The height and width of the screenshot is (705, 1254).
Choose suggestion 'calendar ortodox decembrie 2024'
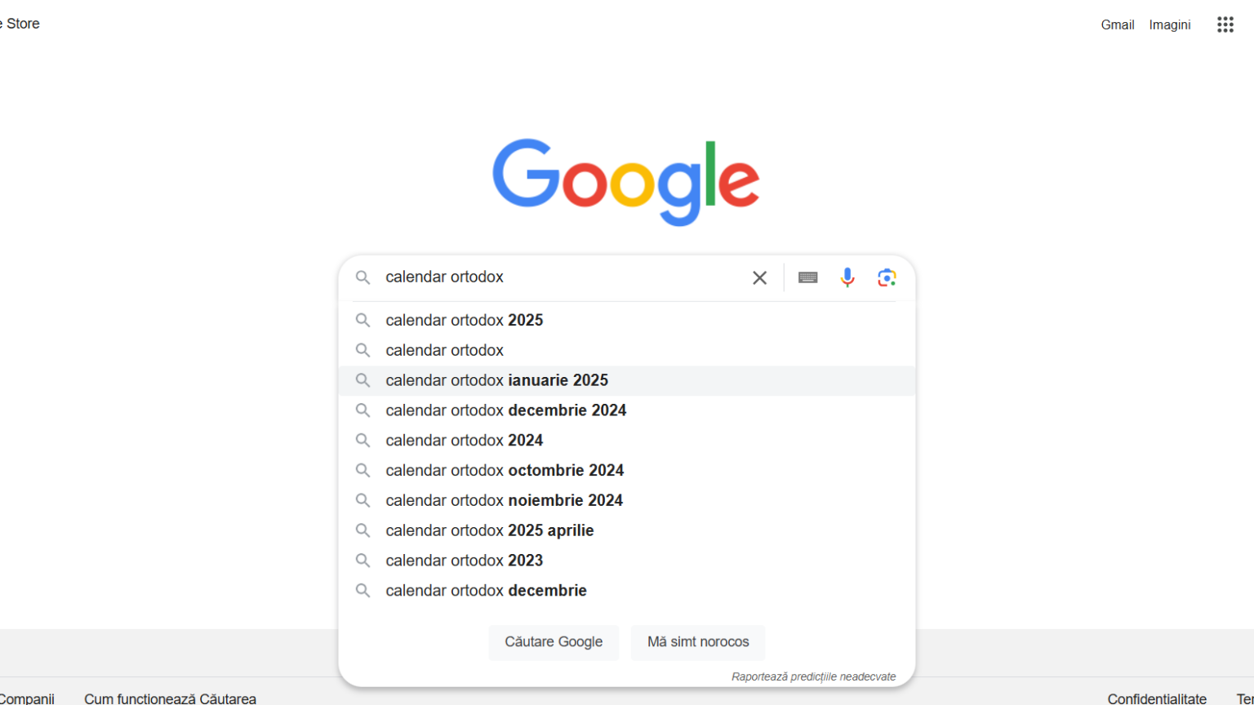(x=627, y=410)
